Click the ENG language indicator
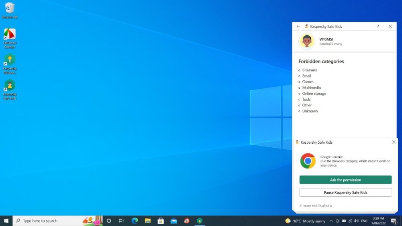This screenshot has width=402, height=226. point(364,221)
